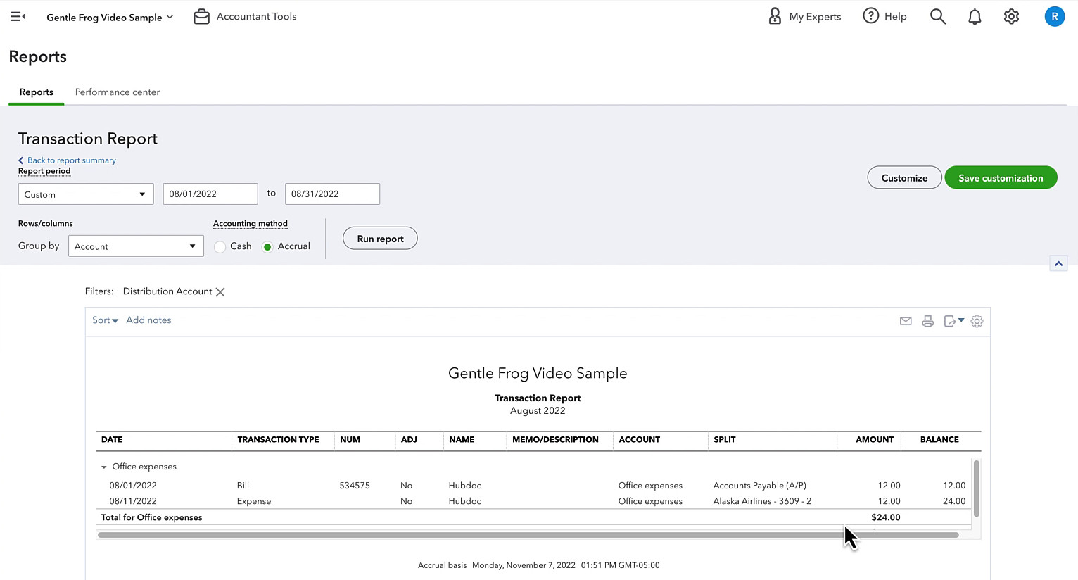Click the Total for Office expenses row
The height and width of the screenshot is (580, 1078).
click(533, 517)
